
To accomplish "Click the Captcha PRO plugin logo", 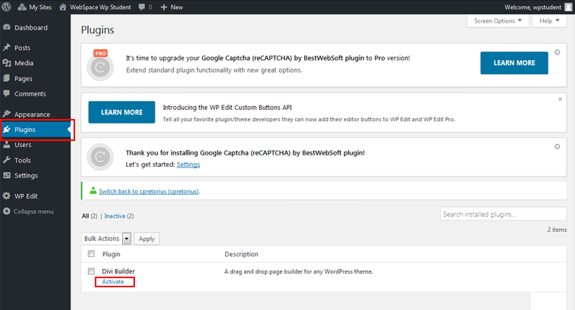I will click(100, 65).
